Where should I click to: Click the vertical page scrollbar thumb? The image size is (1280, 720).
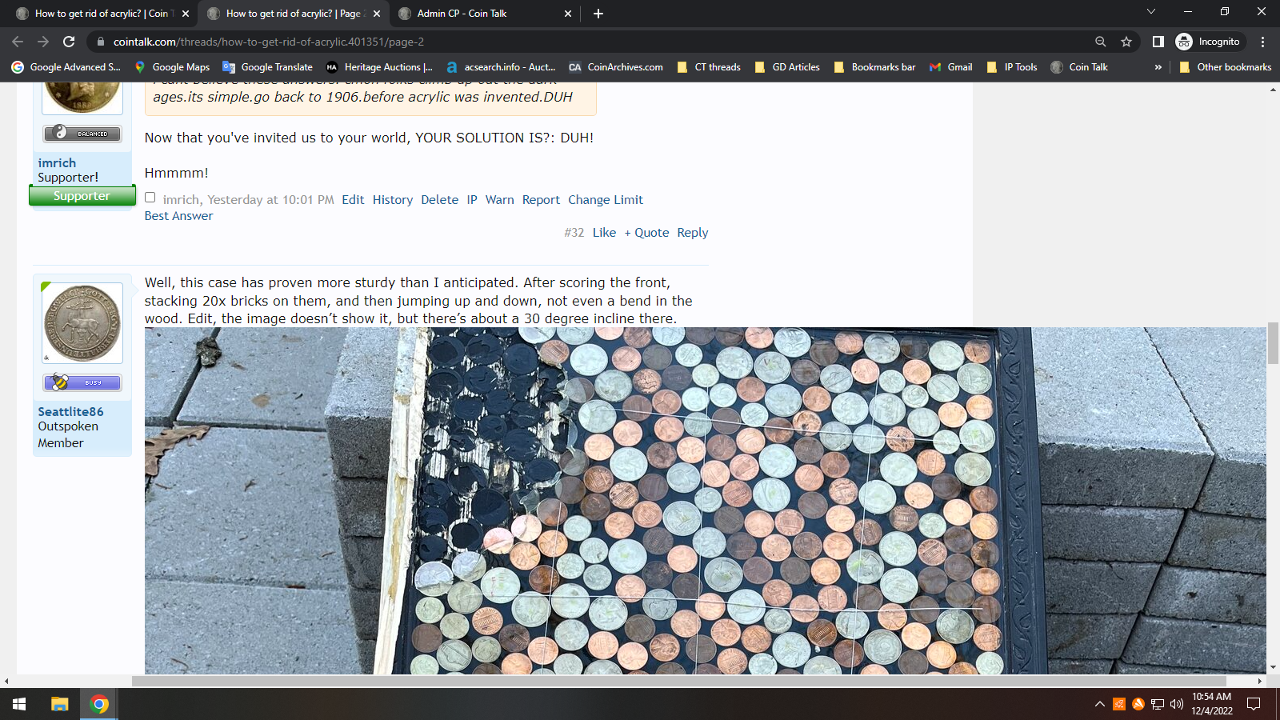point(1273,342)
